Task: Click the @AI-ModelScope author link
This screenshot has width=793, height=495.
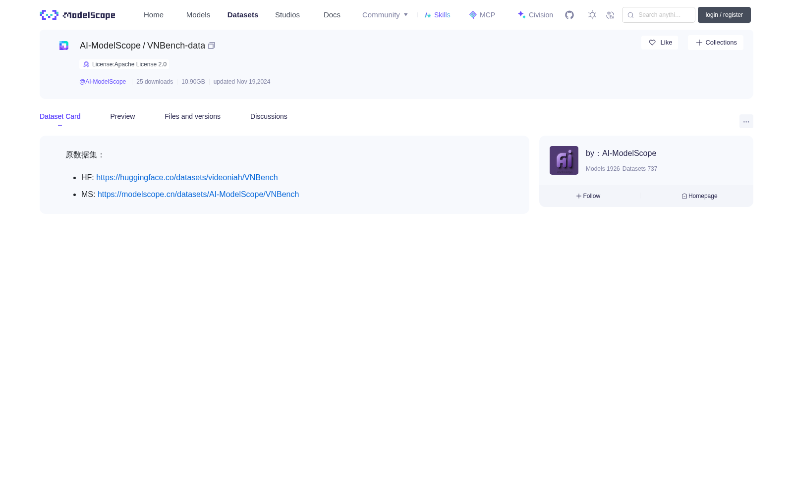Action: point(103,82)
